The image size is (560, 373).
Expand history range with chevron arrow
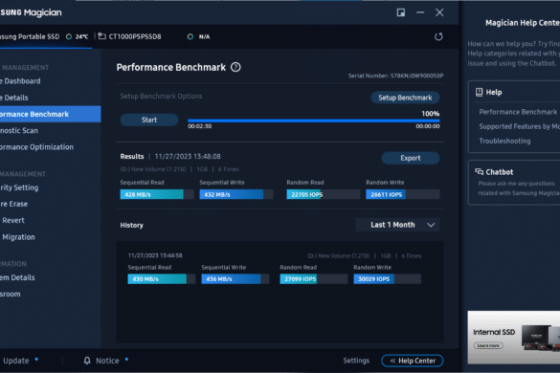point(431,225)
